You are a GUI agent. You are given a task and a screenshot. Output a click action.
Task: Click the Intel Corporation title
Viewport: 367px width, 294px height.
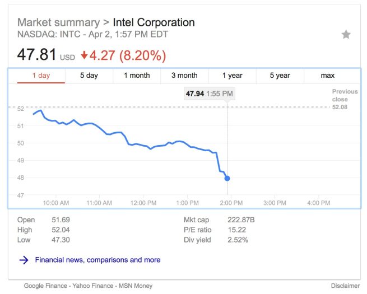tap(154, 23)
